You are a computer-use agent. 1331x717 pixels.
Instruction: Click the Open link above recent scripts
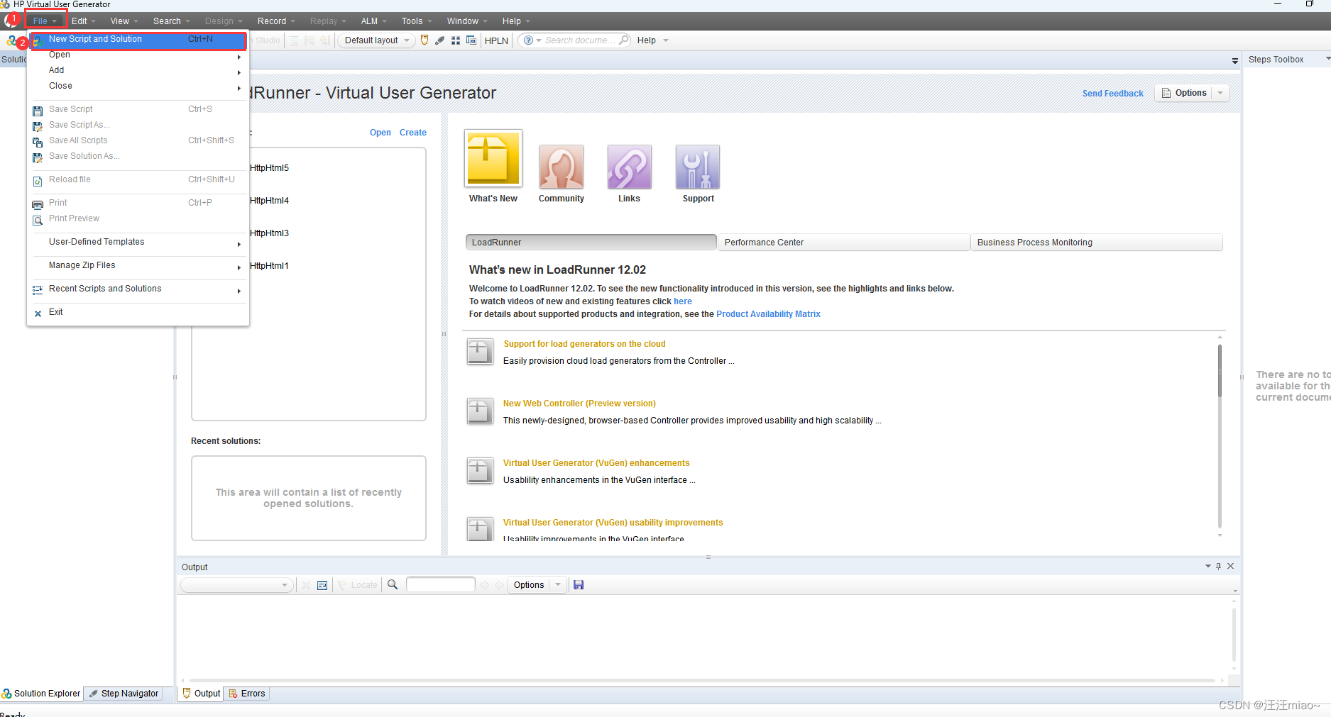click(x=380, y=133)
